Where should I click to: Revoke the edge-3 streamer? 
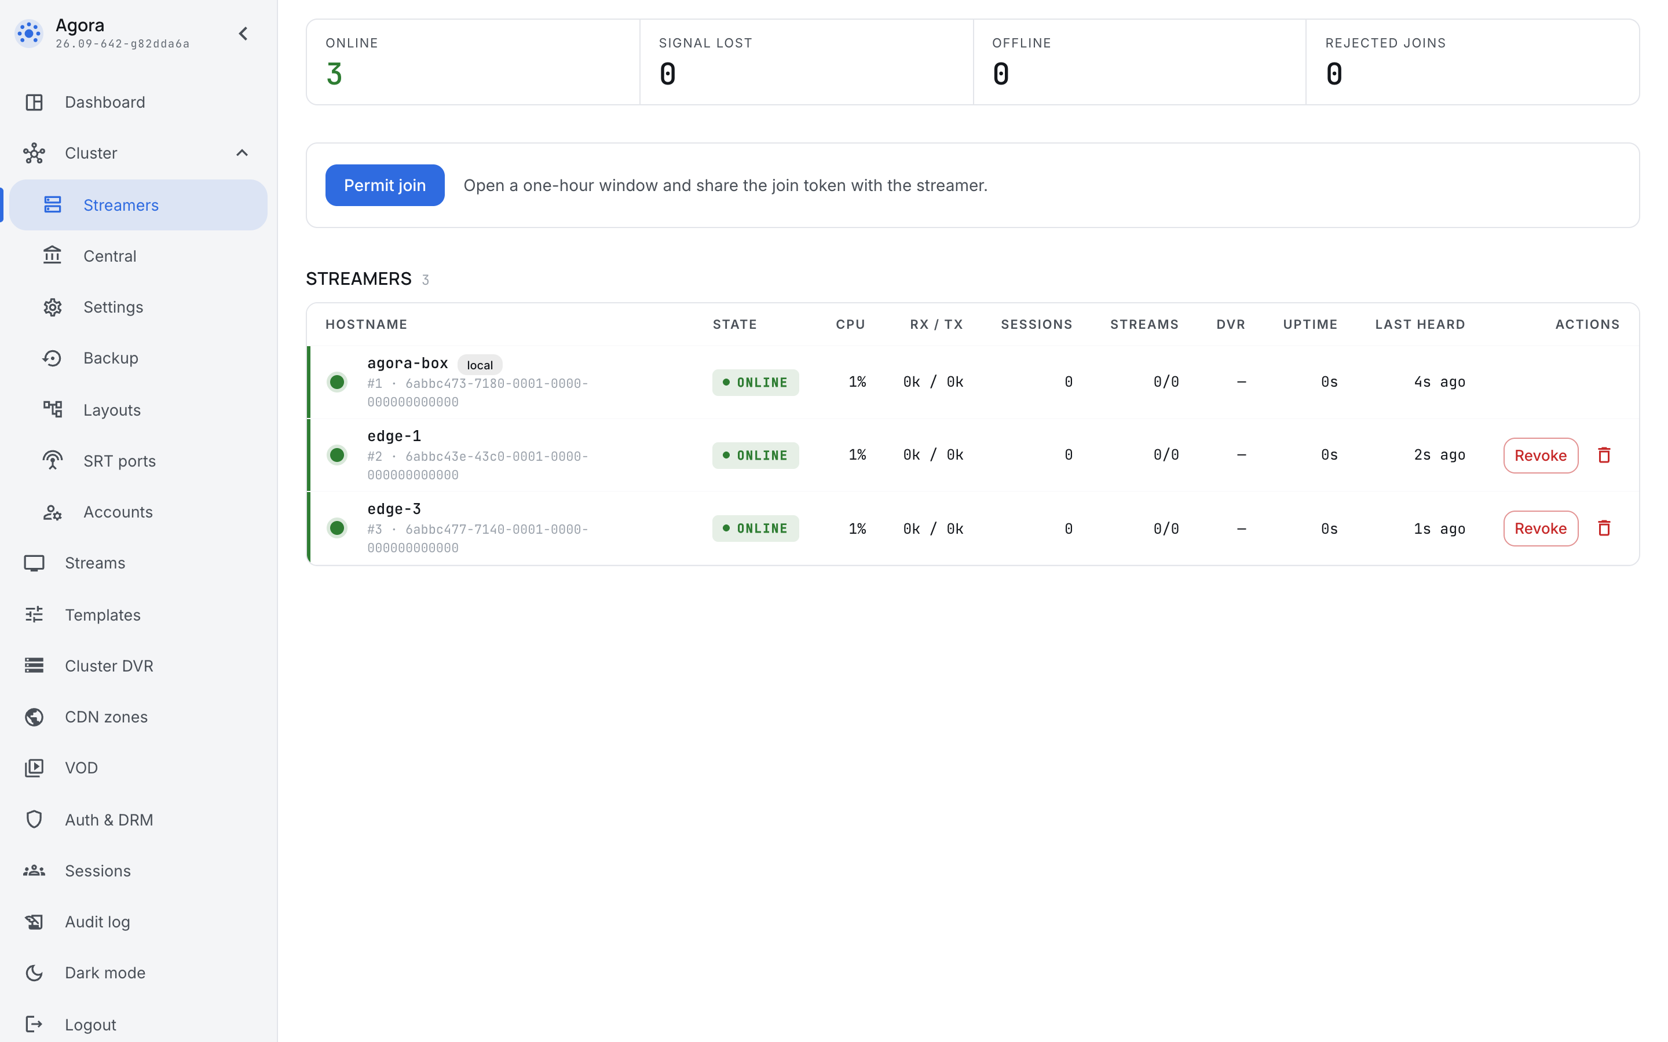[1541, 529]
